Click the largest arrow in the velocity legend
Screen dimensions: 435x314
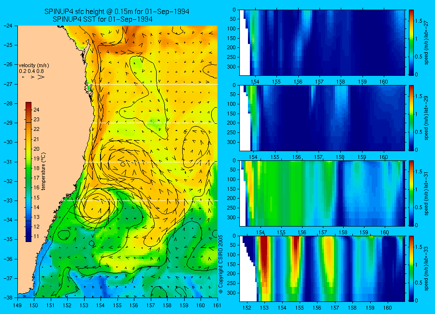(41, 77)
